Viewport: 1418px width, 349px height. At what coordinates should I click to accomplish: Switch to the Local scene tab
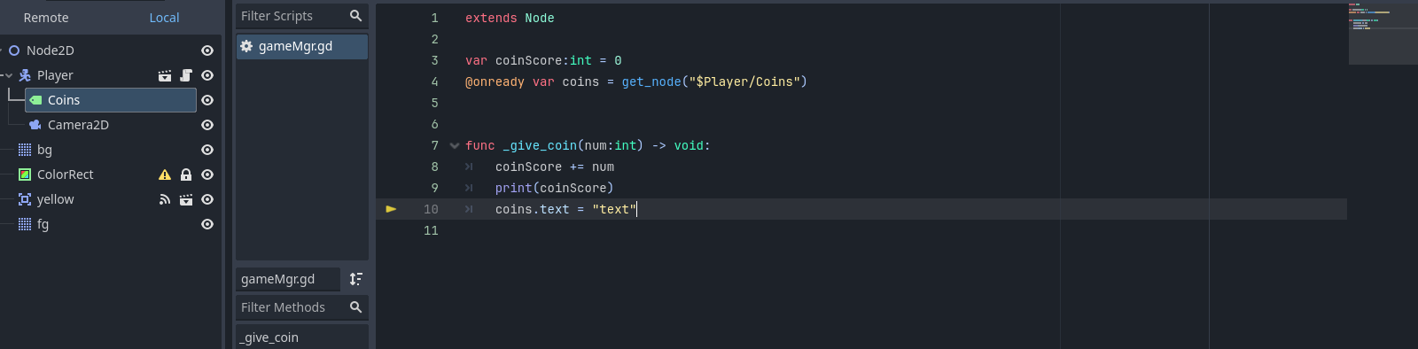click(164, 18)
